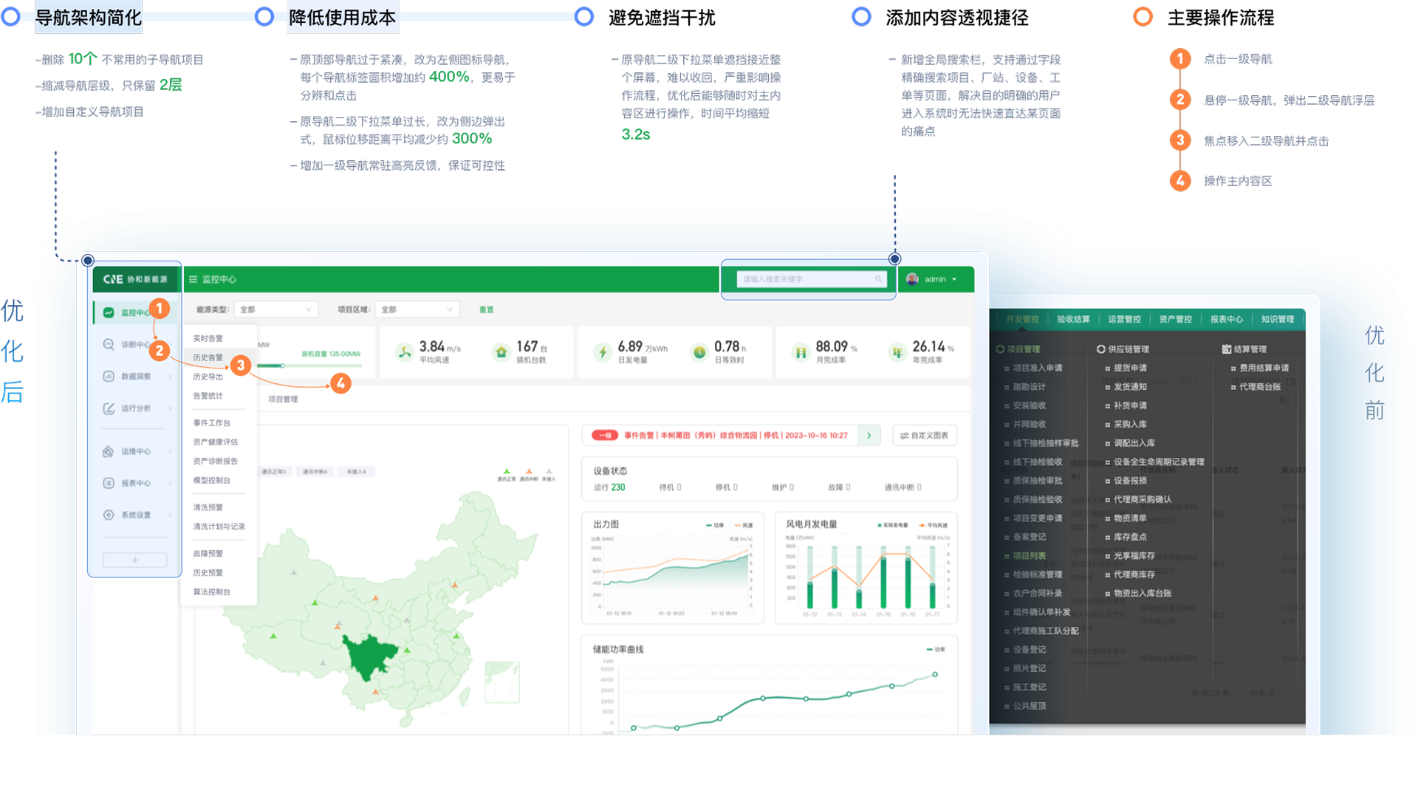Screen dimensions: 1418x810
Task: Select 清洗计划与记录 in the flyout menu
Action: click(219, 526)
